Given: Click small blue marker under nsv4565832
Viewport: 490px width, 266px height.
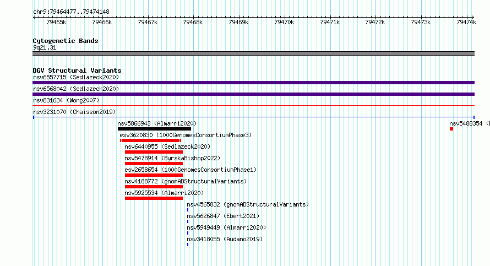Looking at the screenshot, I should click(188, 210).
